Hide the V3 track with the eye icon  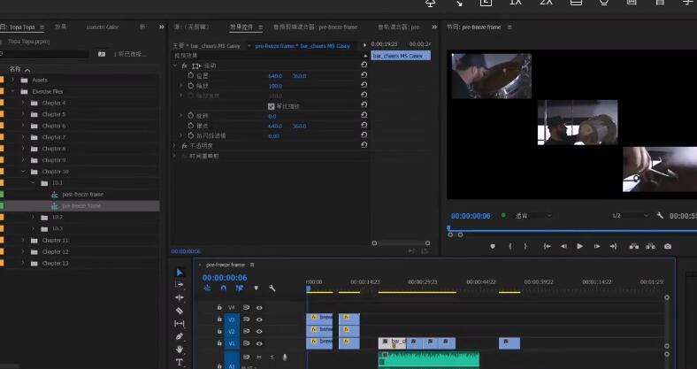tap(259, 319)
